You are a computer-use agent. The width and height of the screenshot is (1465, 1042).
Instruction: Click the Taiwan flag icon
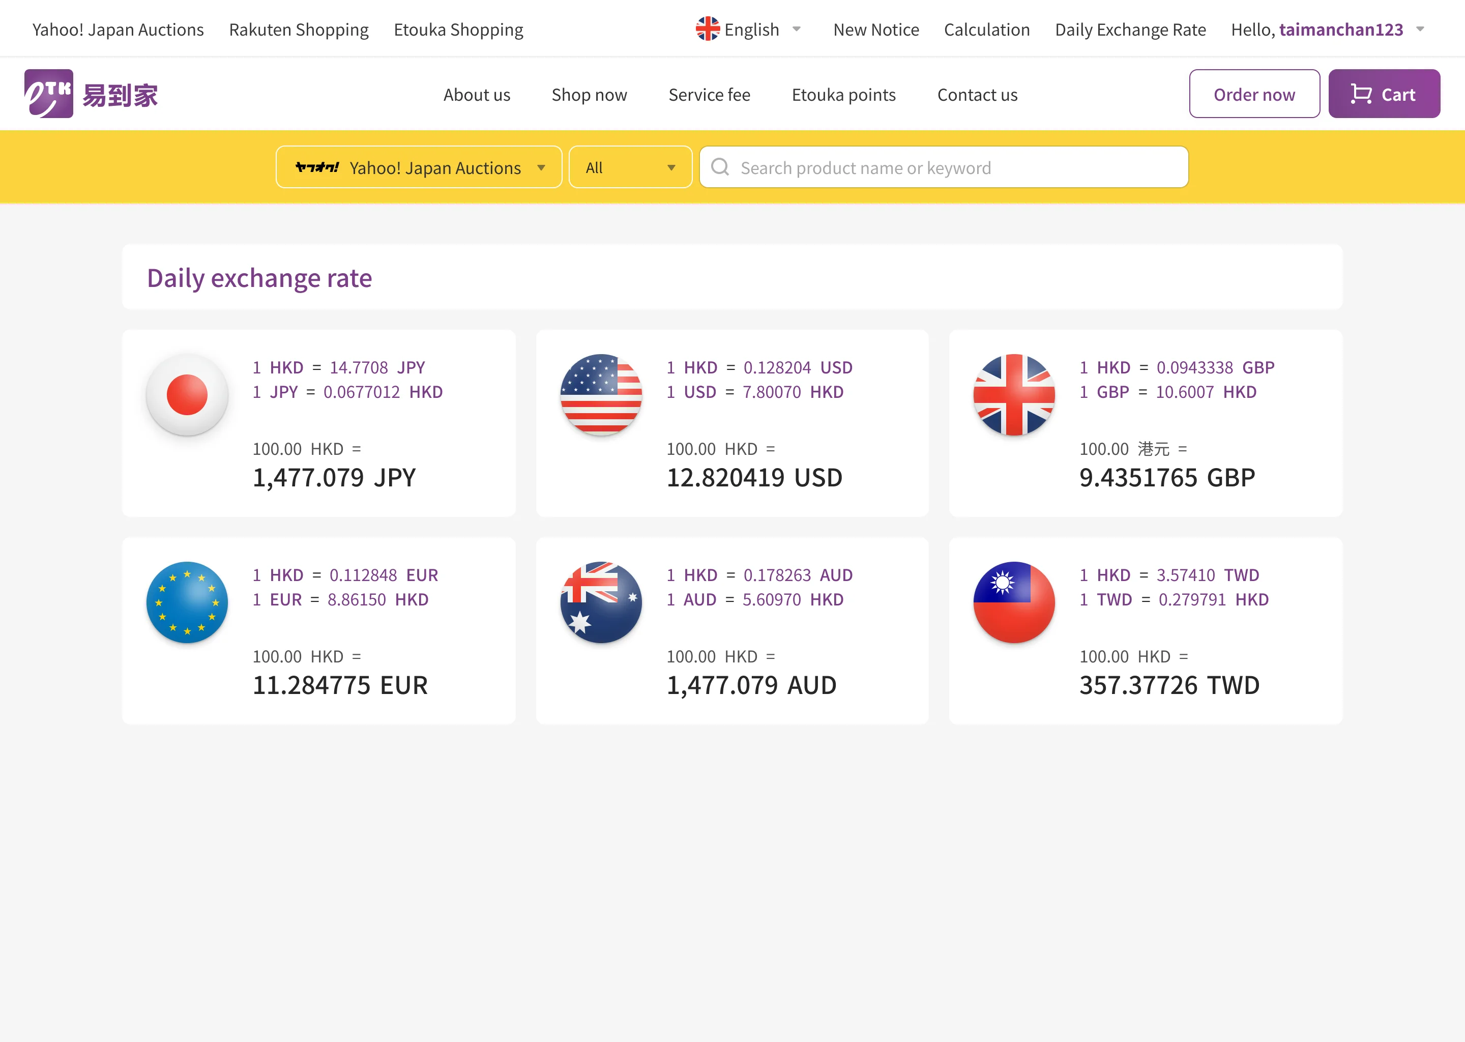(x=1013, y=602)
